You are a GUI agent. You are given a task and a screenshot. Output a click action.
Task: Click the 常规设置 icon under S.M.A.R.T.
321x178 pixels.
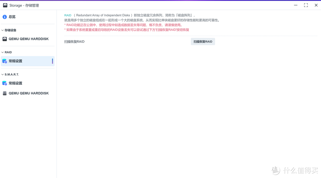(5, 83)
